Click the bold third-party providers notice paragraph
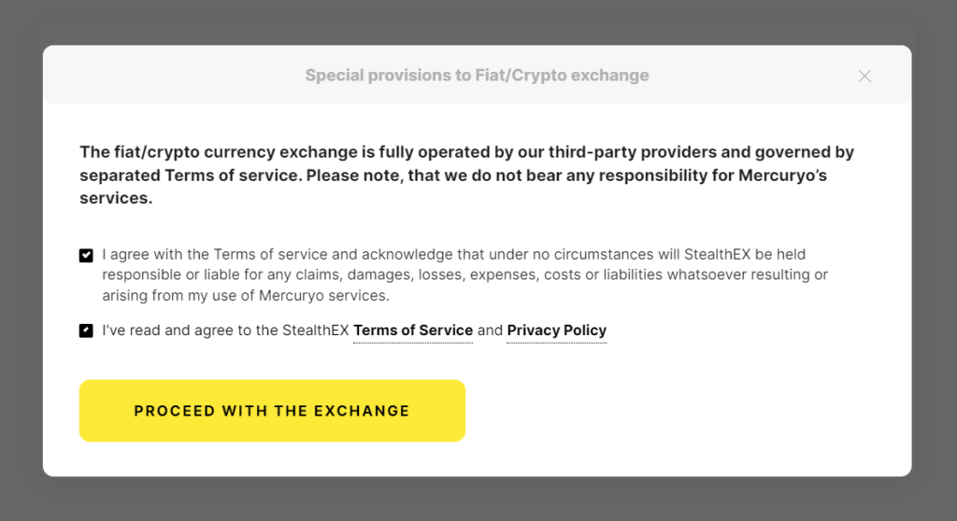 (x=467, y=176)
